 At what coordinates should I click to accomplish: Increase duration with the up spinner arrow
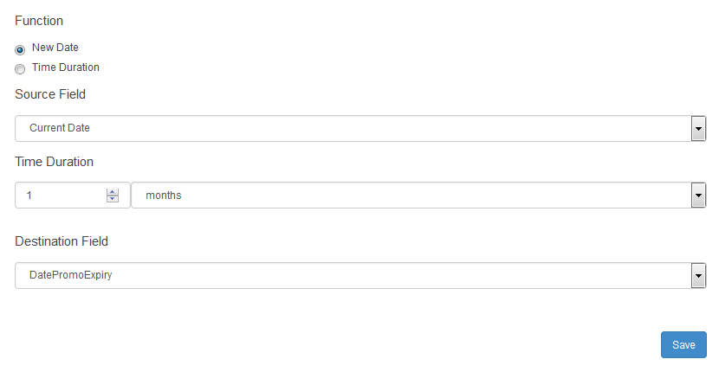(x=112, y=192)
